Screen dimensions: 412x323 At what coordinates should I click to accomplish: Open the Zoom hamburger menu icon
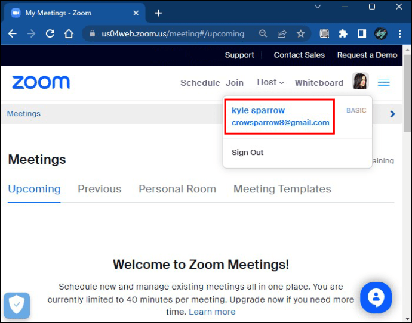tap(383, 82)
